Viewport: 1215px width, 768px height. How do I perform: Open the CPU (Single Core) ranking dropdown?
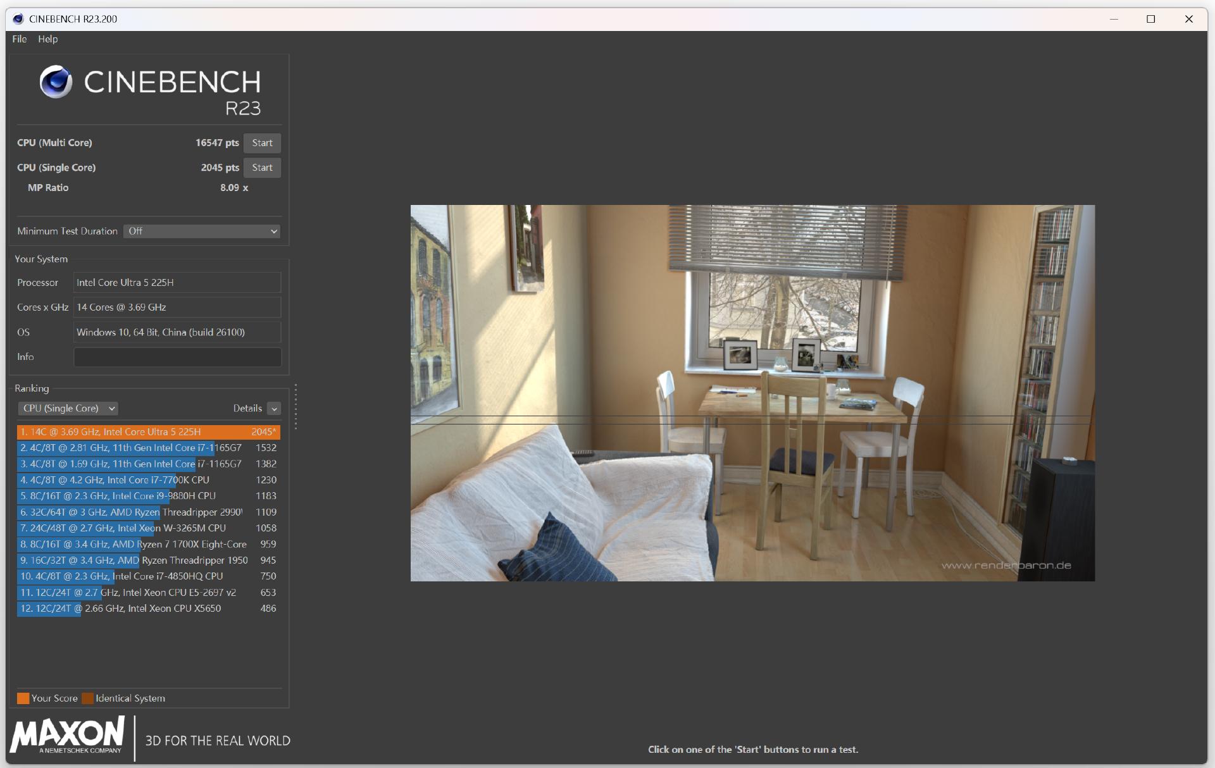(68, 409)
